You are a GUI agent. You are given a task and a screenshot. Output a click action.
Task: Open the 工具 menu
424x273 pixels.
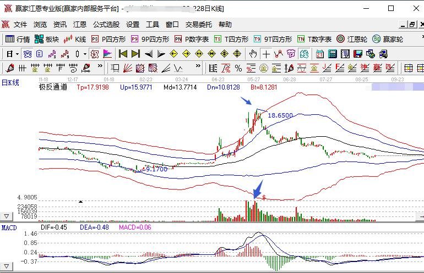152,25
